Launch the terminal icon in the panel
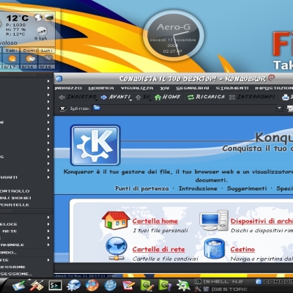This screenshot has height=293, width=293. coord(55,285)
